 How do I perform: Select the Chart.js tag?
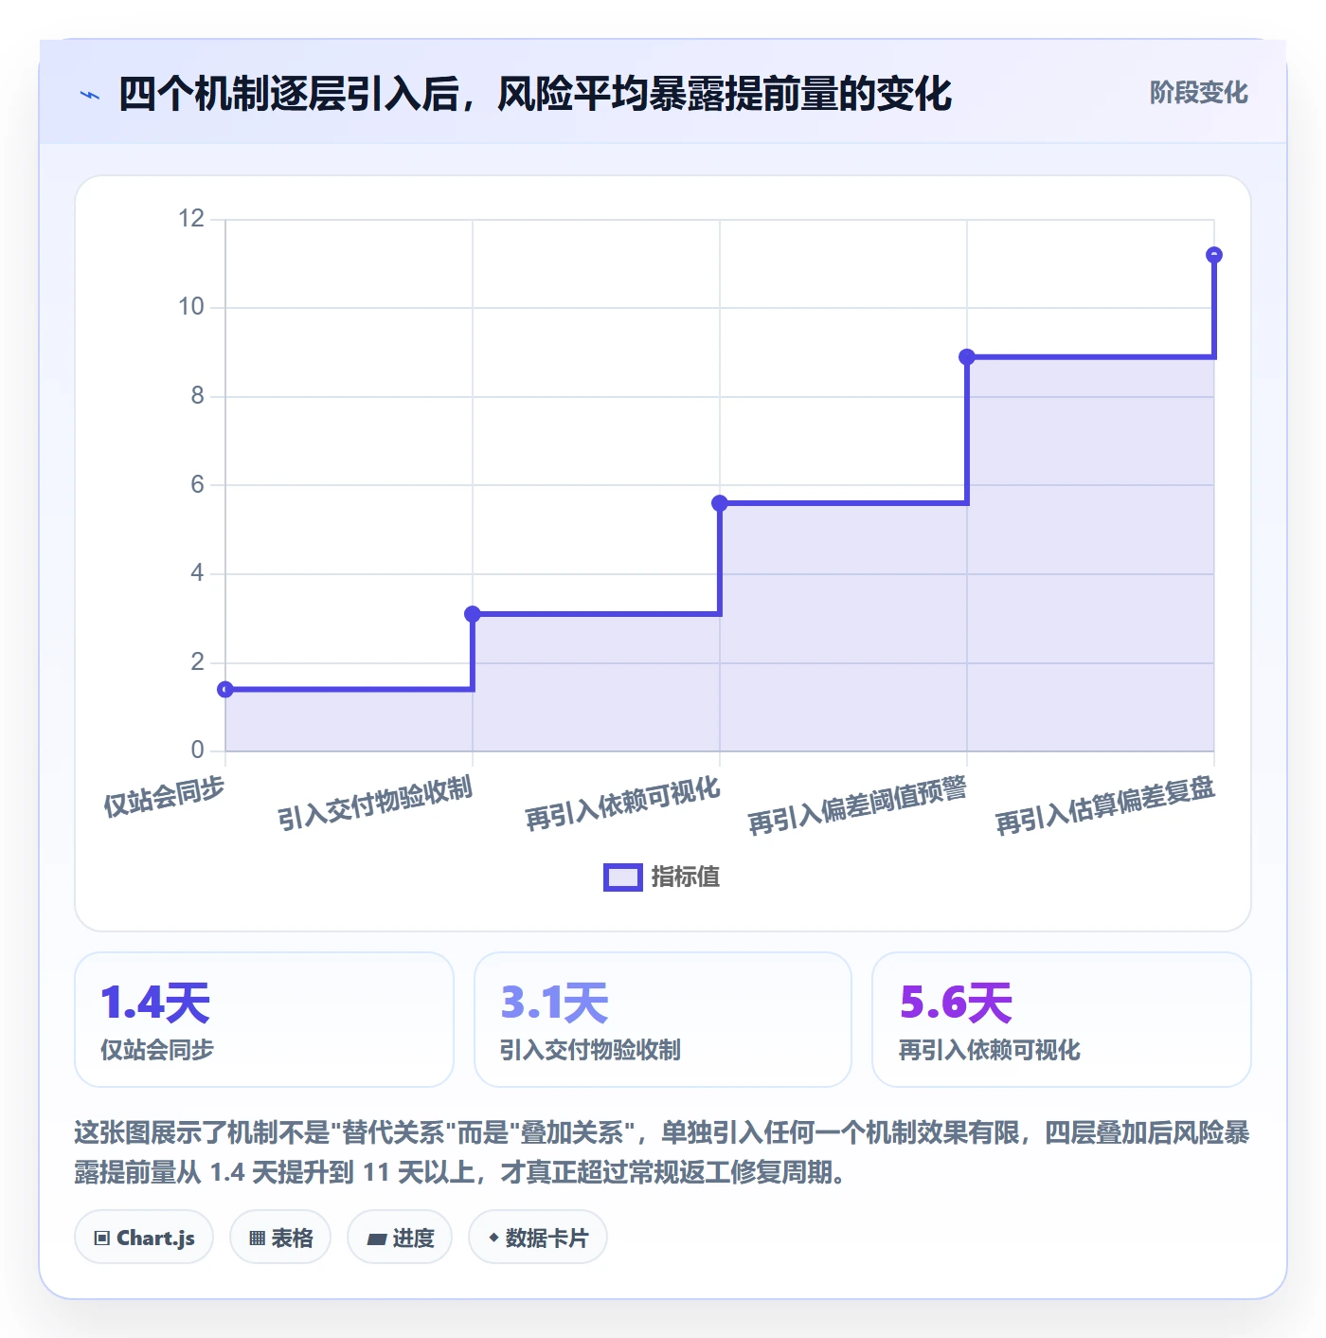click(144, 1238)
